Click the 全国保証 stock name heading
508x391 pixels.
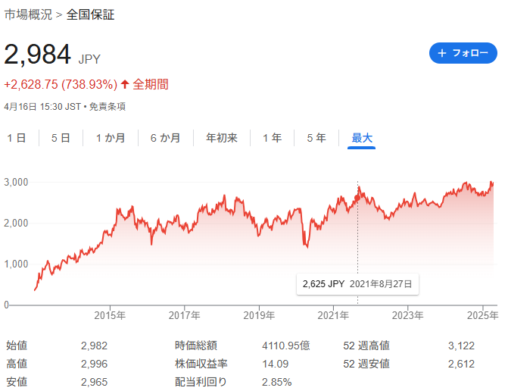[90, 14]
